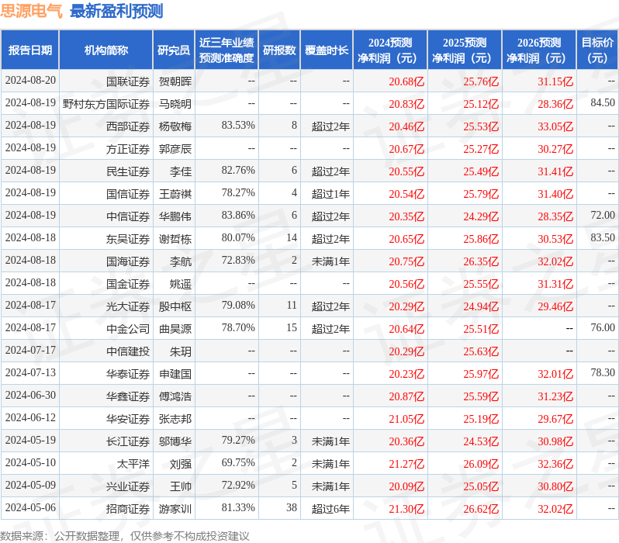The image size is (619, 543).
Task: Select the 21.30亿 net profit forecast value
Action: 406,508
